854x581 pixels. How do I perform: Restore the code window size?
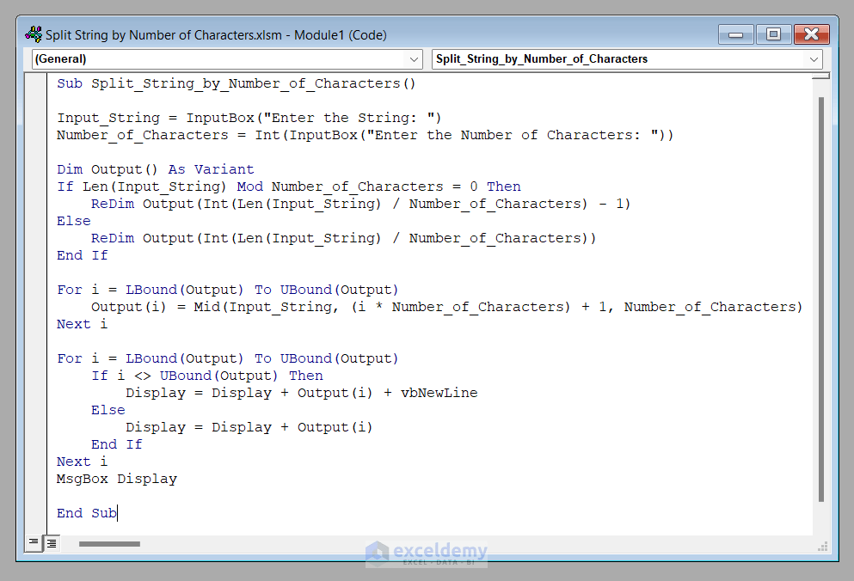(773, 34)
